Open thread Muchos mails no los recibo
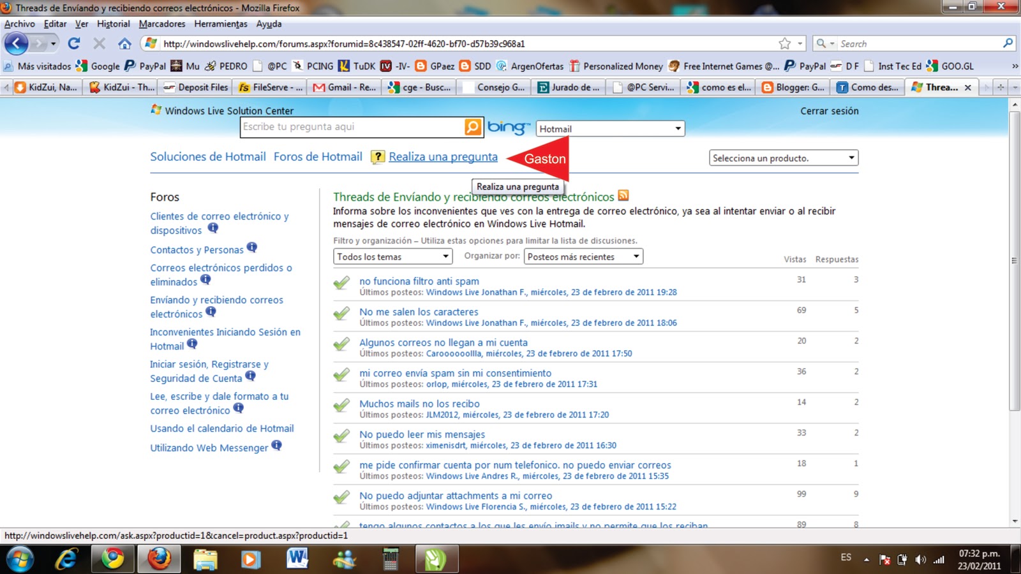The image size is (1021, 574). [419, 404]
